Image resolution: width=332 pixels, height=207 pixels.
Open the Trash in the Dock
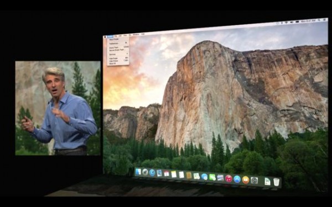276,182
